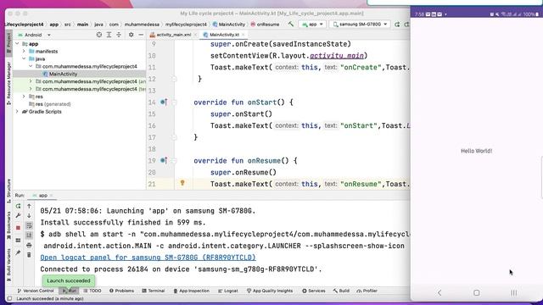The width and height of the screenshot is (543, 305).
Task: Open the Project tool window side tab
Action: pos(9,43)
